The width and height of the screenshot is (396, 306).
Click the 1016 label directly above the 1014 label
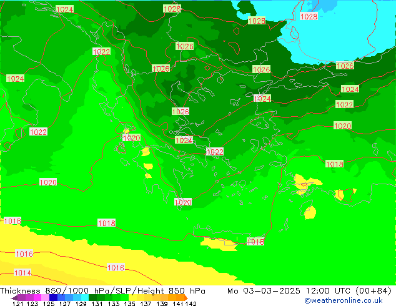click(24, 254)
